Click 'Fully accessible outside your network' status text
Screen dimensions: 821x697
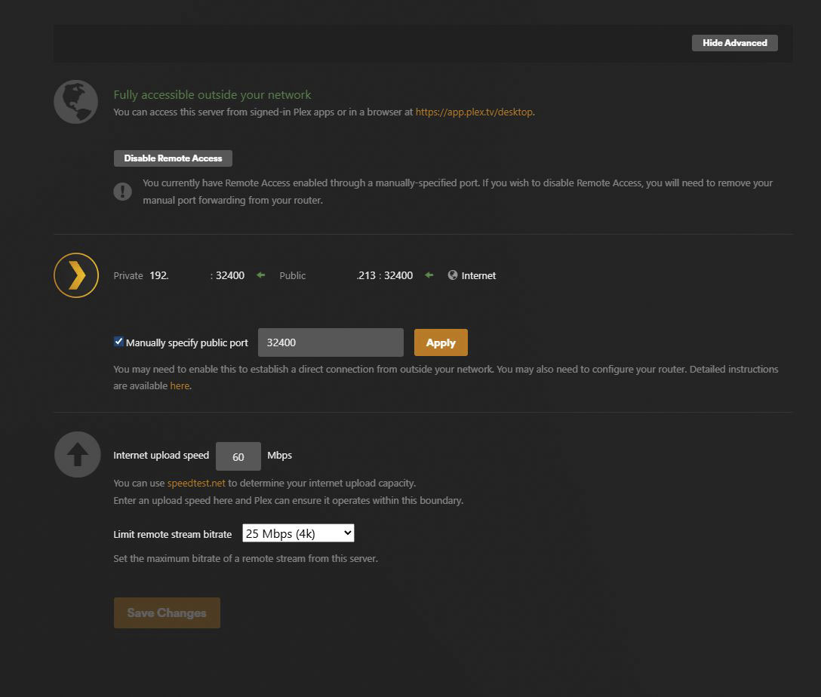pyautogui.click(x=212, y=95)
